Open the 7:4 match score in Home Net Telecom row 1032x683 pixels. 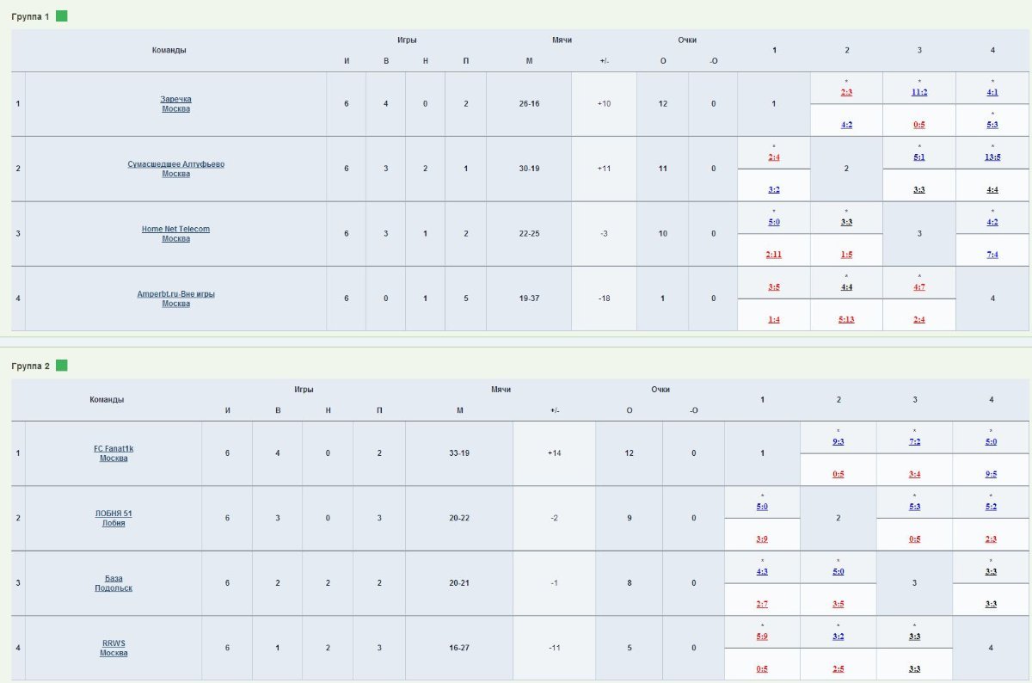(992, 255)
